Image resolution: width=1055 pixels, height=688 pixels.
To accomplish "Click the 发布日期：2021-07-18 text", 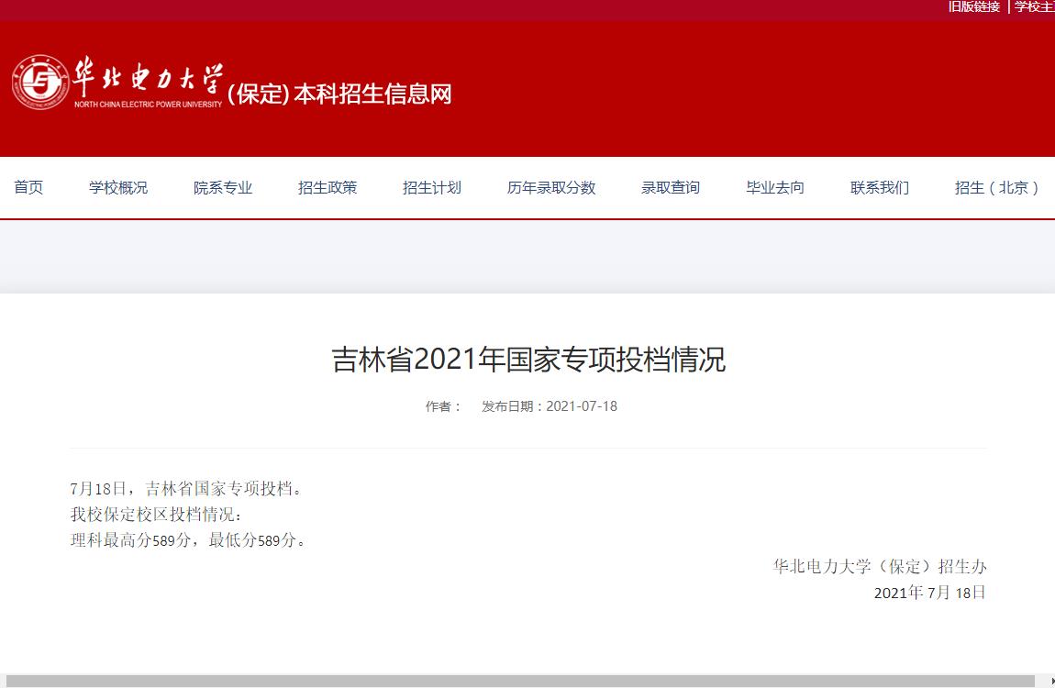I will (x=549, y=406).
